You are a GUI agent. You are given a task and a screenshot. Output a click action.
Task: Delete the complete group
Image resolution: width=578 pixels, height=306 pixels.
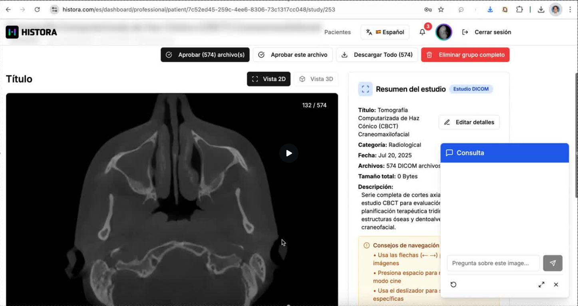point(465,55)
